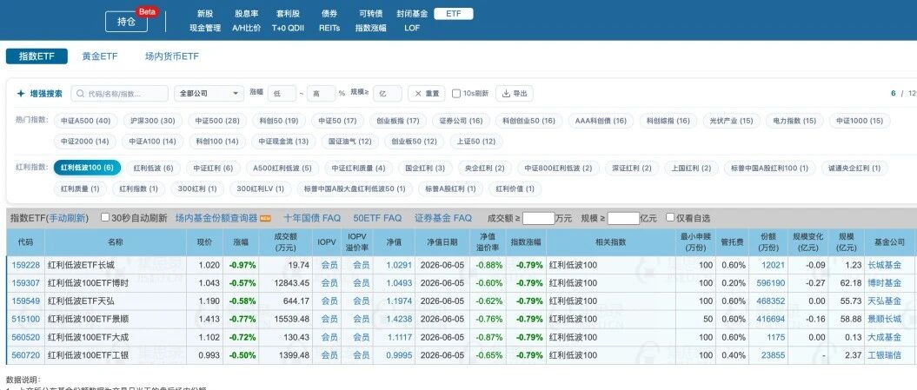Viewport: 917px width, 390px height.
Task: Go to 新股 in top navigation
Action: pyautogui.click(x=205, y=13)
